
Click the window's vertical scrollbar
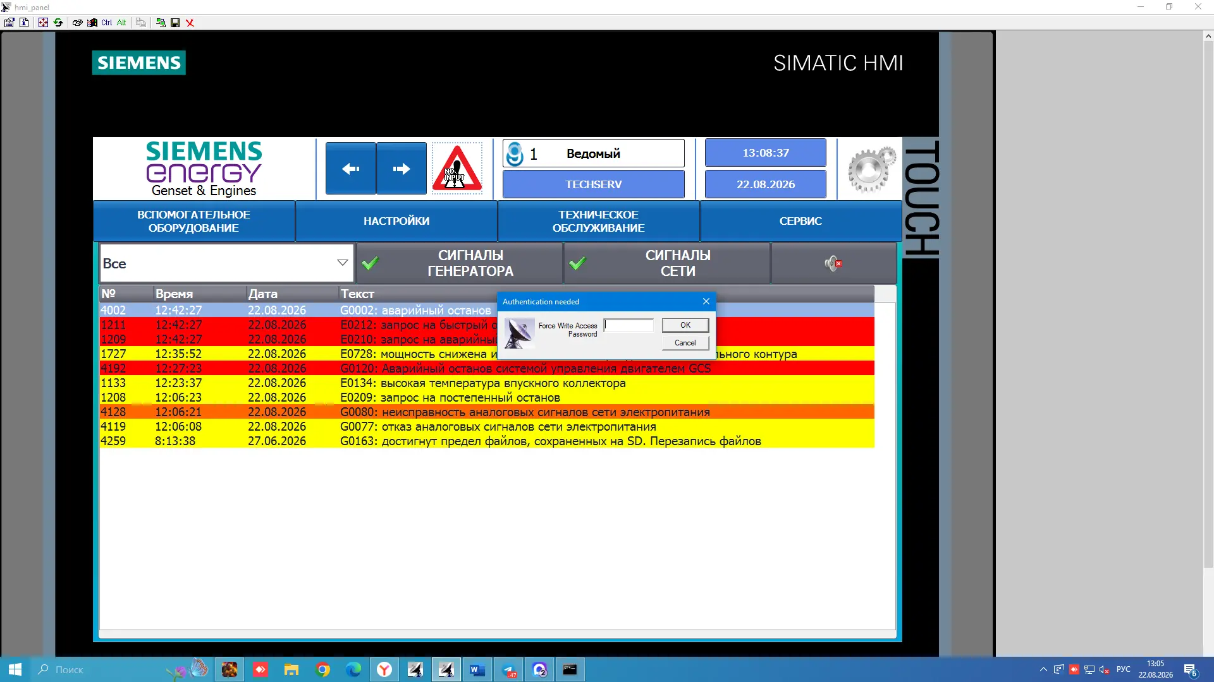click(1208, 303)
